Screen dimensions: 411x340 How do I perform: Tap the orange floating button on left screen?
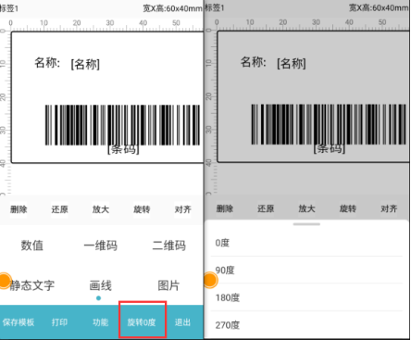pos(5,281)
